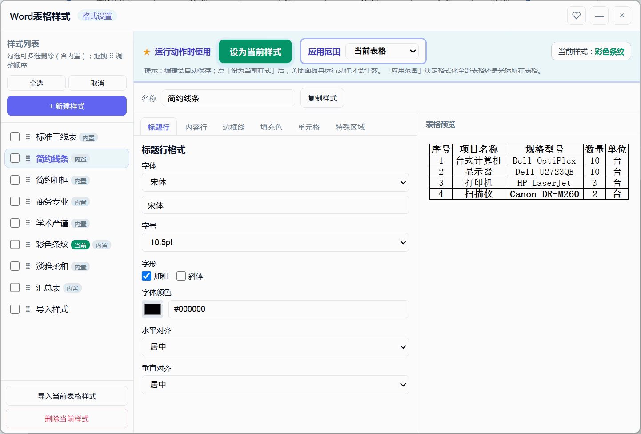Switch to the 单元格 tab
Screen dimensions: 641x434
tap(309, 127)
